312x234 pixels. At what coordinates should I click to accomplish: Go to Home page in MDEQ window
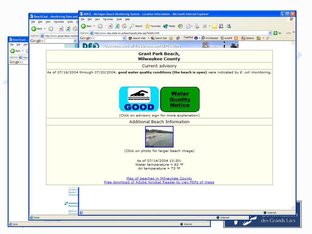[x=124, y=26]
